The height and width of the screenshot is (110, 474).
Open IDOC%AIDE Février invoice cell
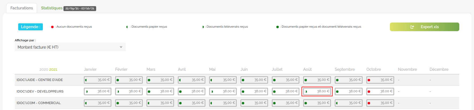[x=129, y=80]
